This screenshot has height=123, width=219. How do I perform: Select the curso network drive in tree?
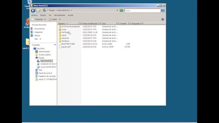(x=48, y=67)
